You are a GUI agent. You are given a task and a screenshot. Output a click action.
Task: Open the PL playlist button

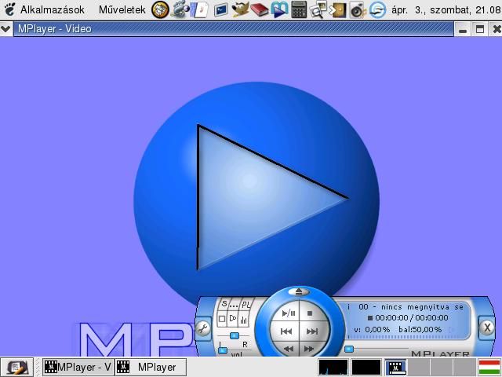(x=246, y=305)
